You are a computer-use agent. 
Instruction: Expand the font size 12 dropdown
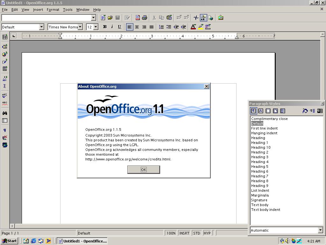pos(96,27)
